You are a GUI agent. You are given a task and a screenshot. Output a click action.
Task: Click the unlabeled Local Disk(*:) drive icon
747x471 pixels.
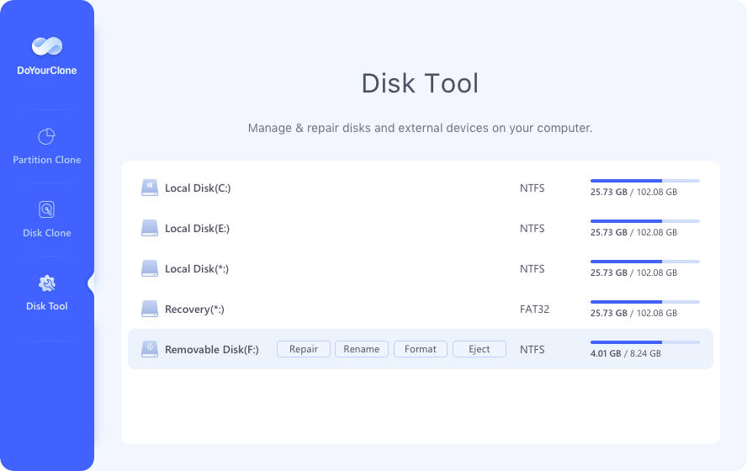coord(150,268)
